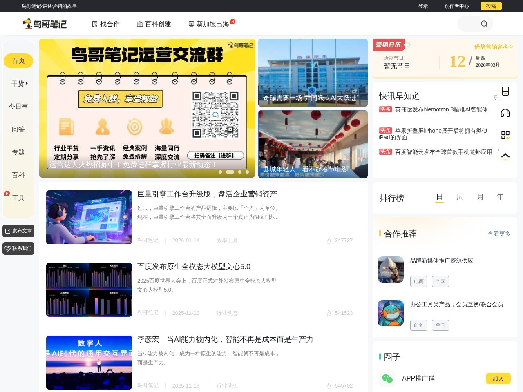523x392 pixels.
Task: Click the 文心5.0 article thumbnail
Action: click(x=89, y=290)
